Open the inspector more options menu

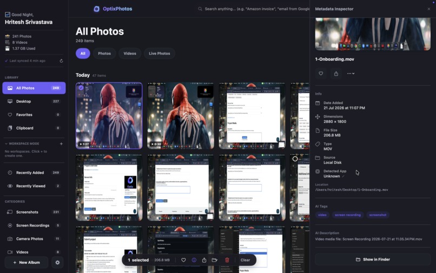click(351, 74)
